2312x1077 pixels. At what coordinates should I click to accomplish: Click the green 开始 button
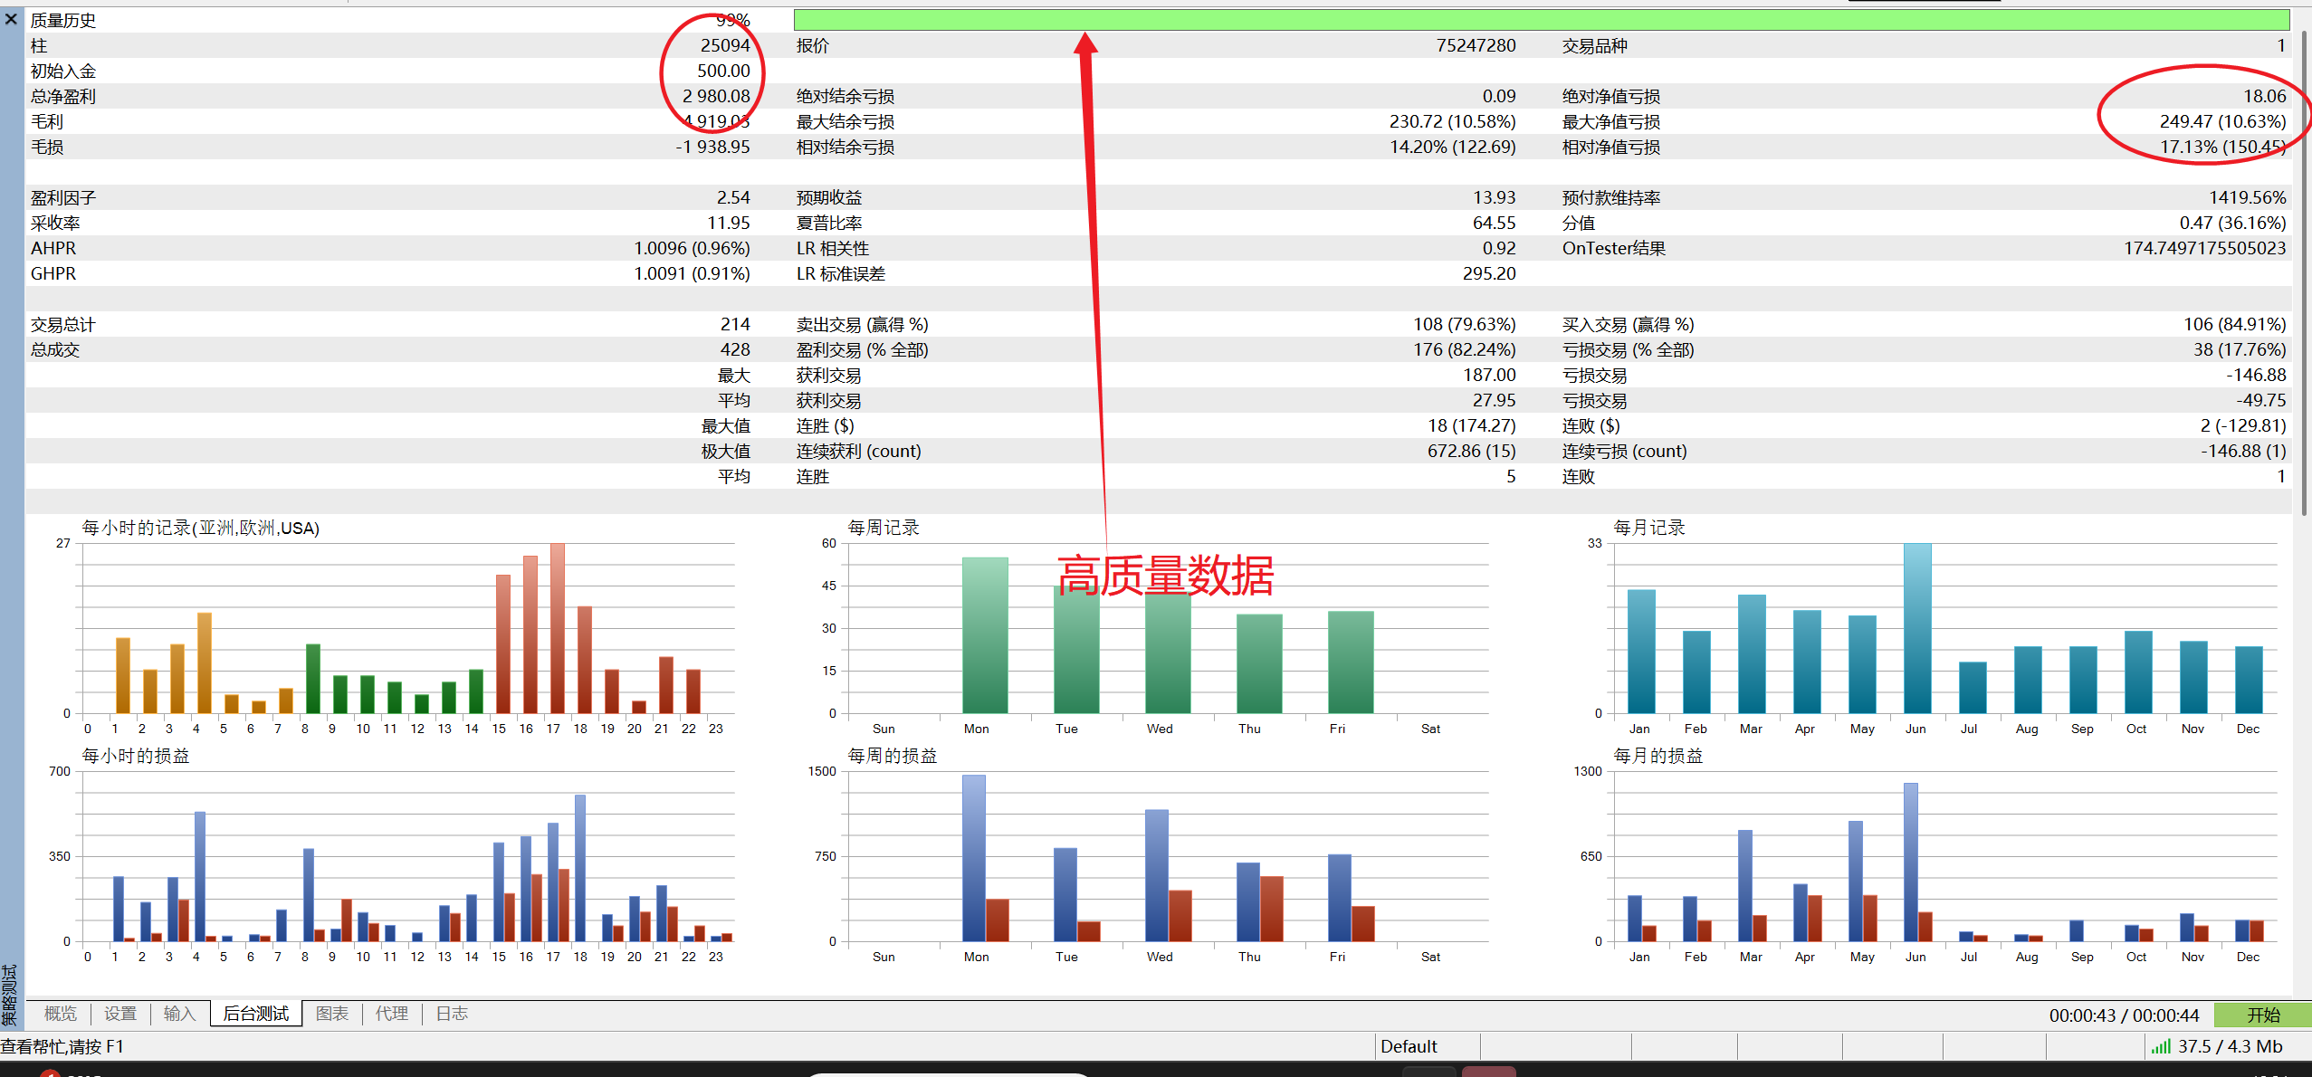tap(2262, 1015)
